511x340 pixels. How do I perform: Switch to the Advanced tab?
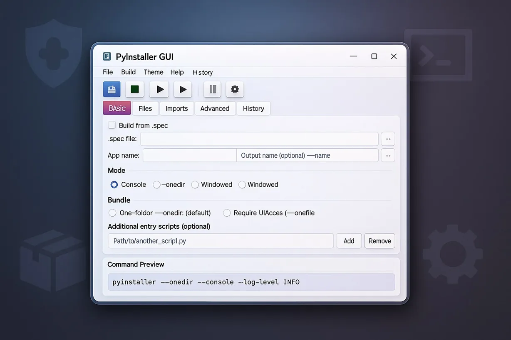click(215, 108)
